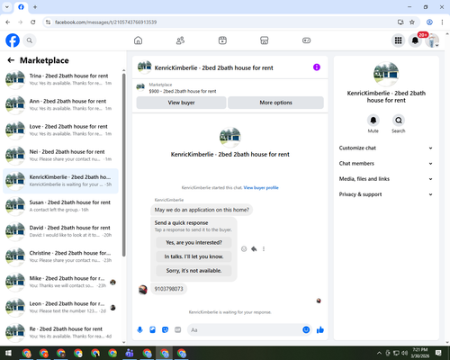
Task: Open the GIF picker icon
Action: (x=178, y=330)
